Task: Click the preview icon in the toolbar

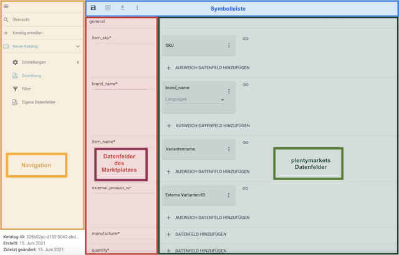Action: [x=108, y=7]
